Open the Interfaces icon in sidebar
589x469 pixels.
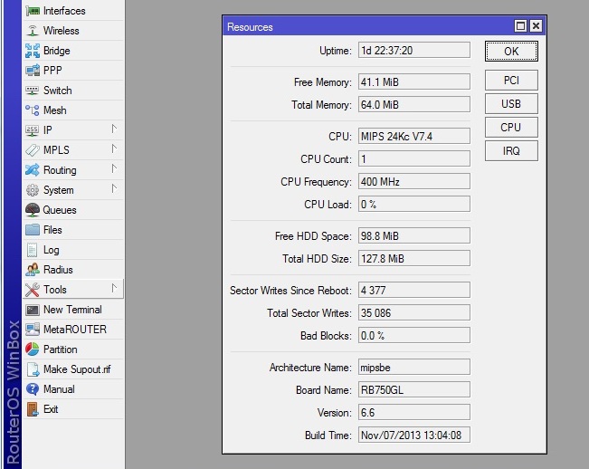(33, 11)
